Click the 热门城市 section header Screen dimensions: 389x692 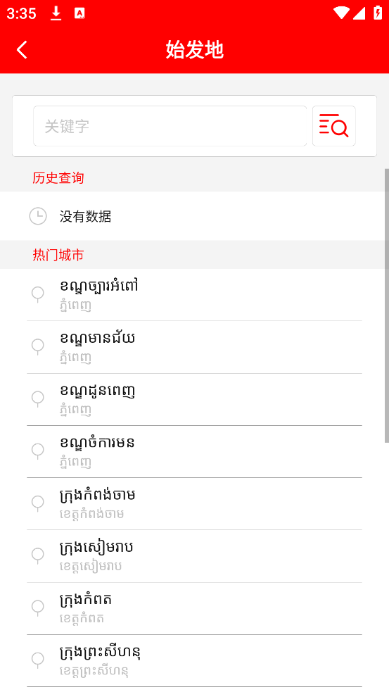58,255
